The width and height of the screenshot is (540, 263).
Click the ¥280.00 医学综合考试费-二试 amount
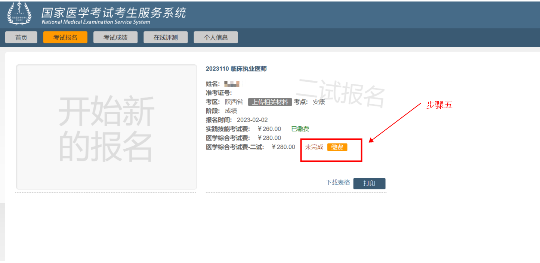tap(283, 147)
